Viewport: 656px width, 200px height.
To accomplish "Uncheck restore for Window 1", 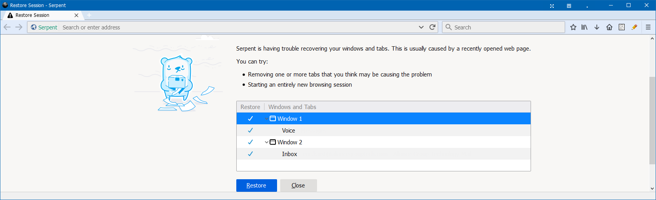I will 250,118.
